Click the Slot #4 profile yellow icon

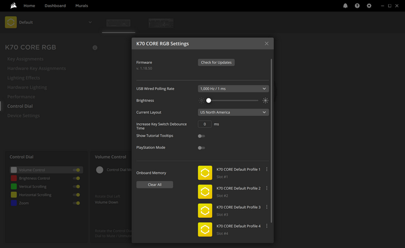[205, 229]
